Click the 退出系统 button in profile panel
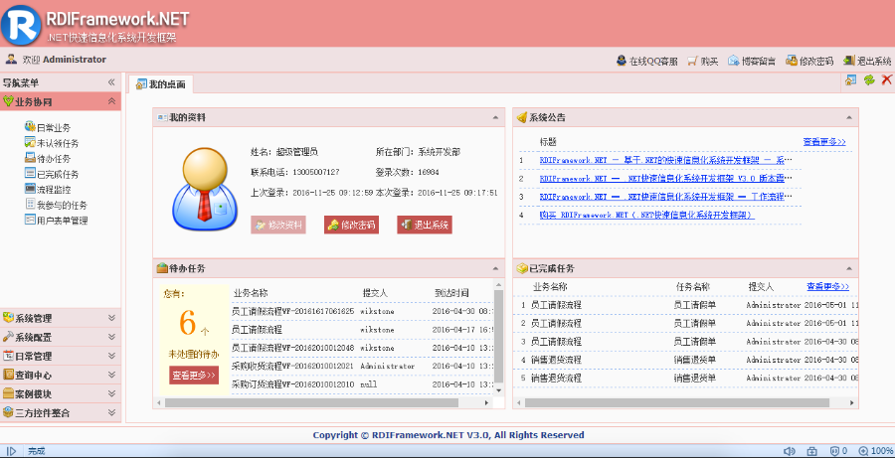The height and width of the screenshot is (458, 895). click(x=424, y=225)
